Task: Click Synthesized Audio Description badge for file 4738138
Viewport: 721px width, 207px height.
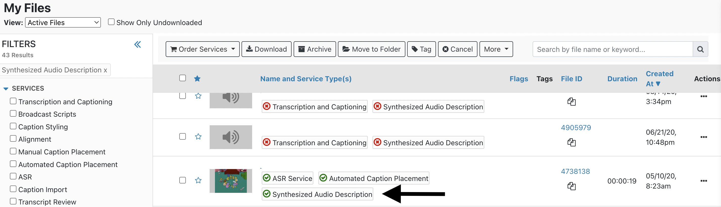Action: tap(317, 194)
